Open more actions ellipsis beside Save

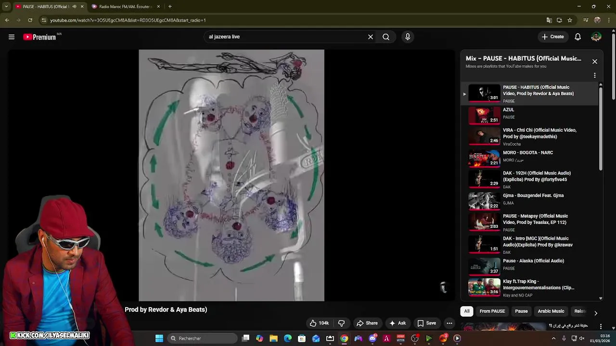pos(449,323)
